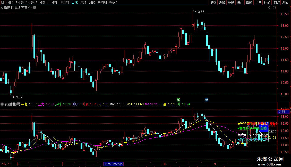Select the 1分钟 period tab
This screenshot has width=291, height=167.
point(20,2)
